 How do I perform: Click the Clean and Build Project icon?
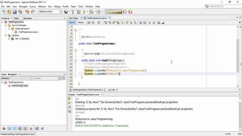[78, 12]
